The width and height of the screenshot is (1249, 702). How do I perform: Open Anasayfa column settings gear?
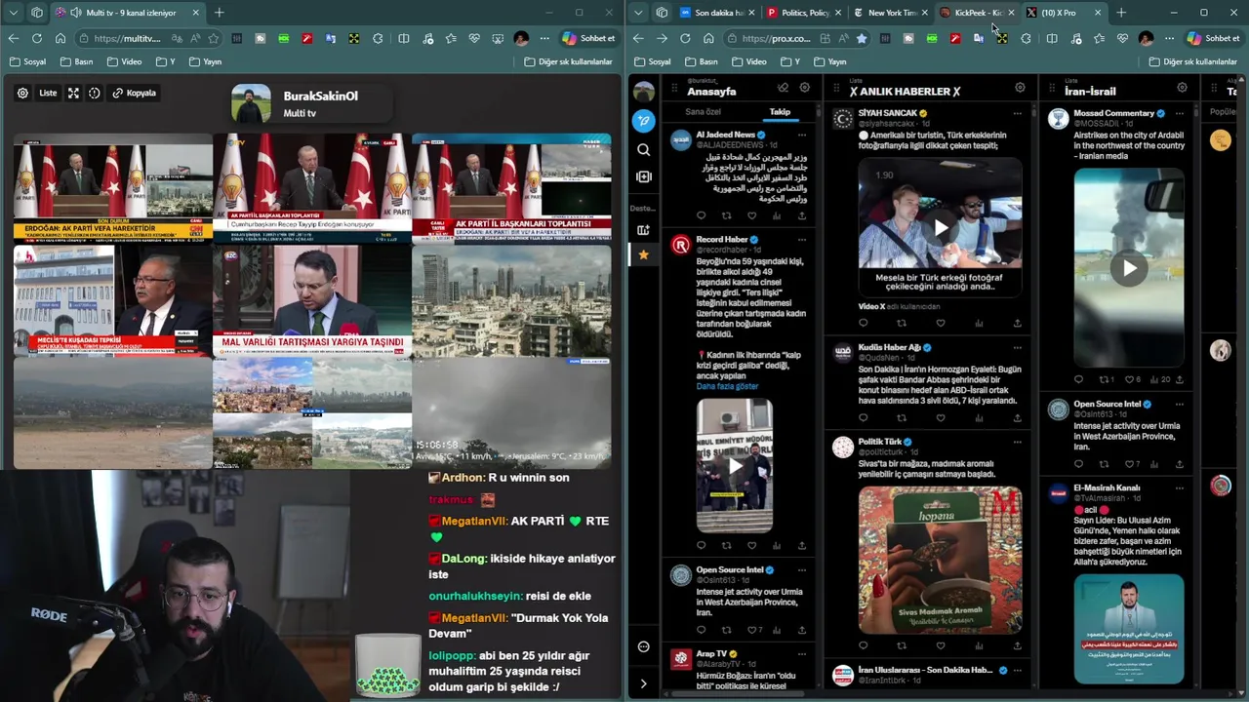click(805, 88)
